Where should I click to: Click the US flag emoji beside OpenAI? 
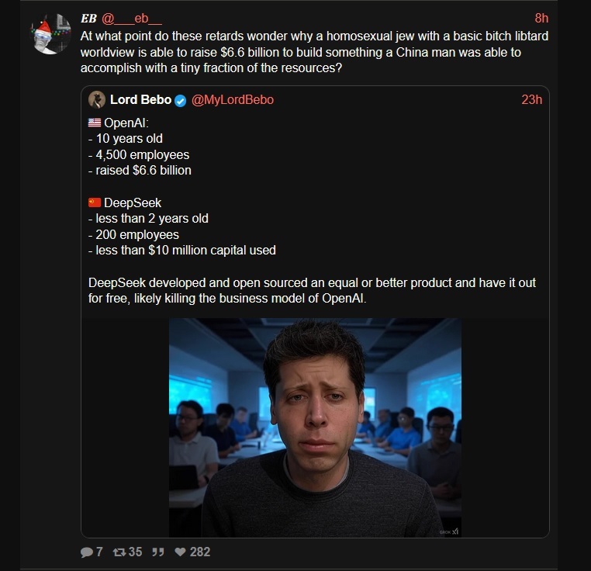click(x=95, y=123)
